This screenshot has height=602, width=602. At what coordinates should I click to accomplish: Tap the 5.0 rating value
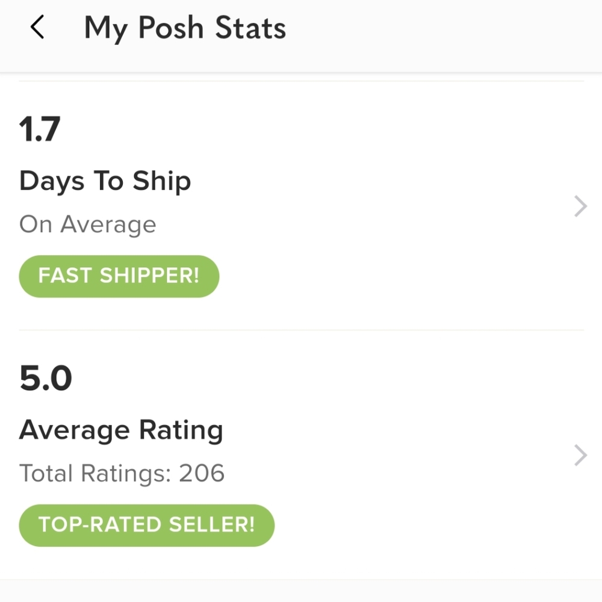tap(46, 378)
